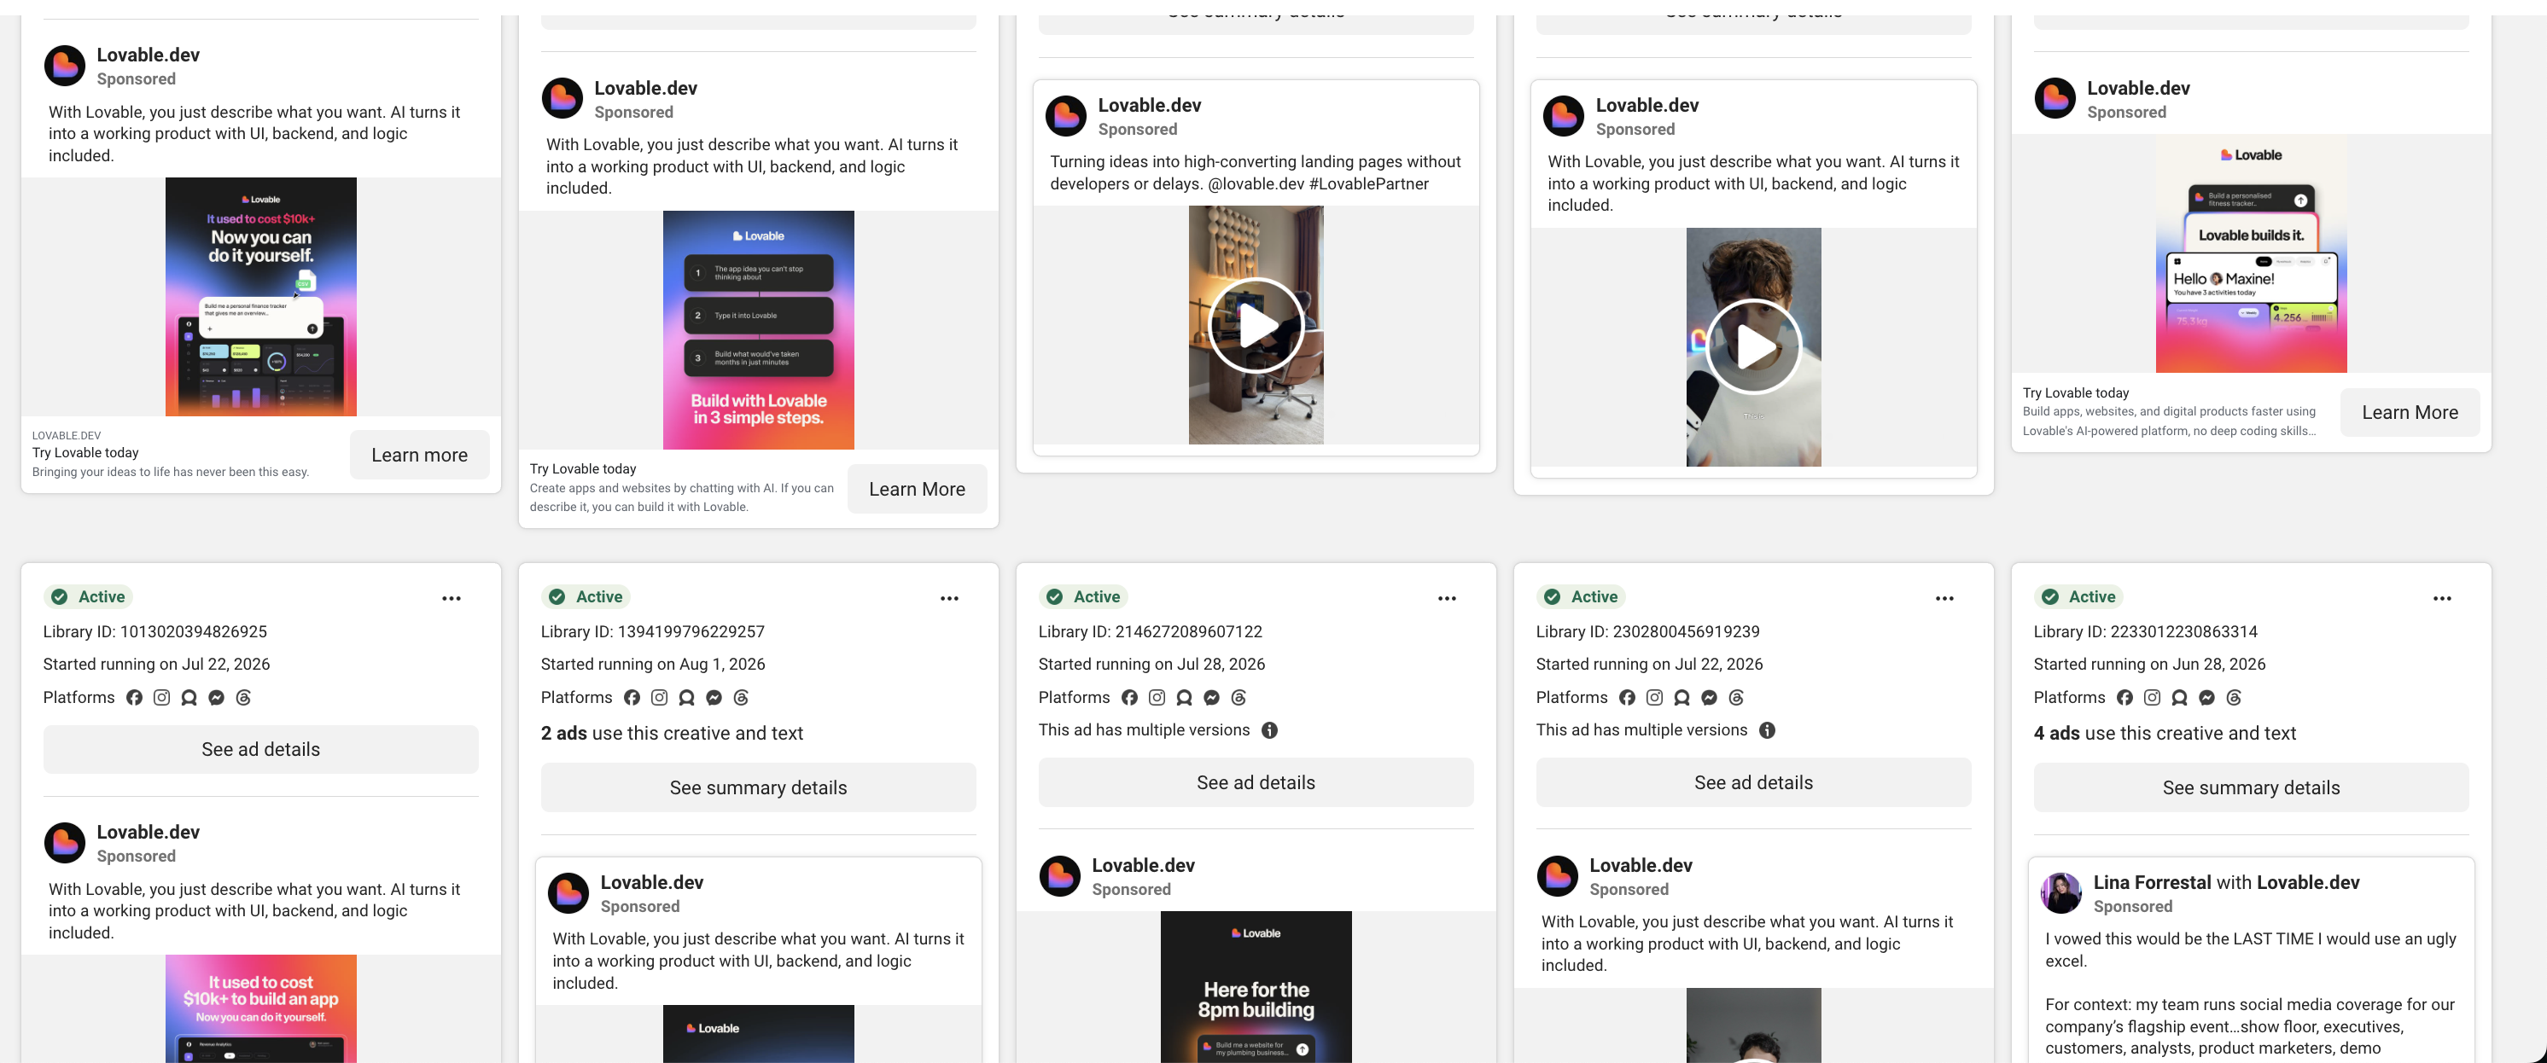Click Threads platform icon on ad 1013020394826925
This screenshot has height=1063, width=2547.
[244, 698]
